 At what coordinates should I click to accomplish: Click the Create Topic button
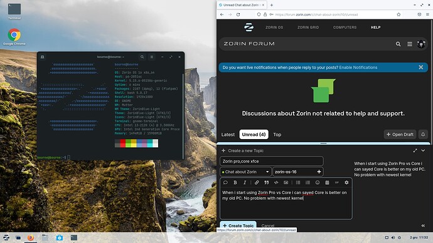[x=238, y=225]
